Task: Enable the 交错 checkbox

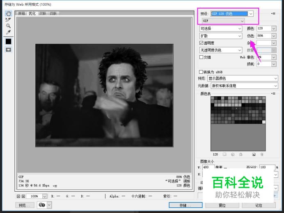Action: (201, 57)
